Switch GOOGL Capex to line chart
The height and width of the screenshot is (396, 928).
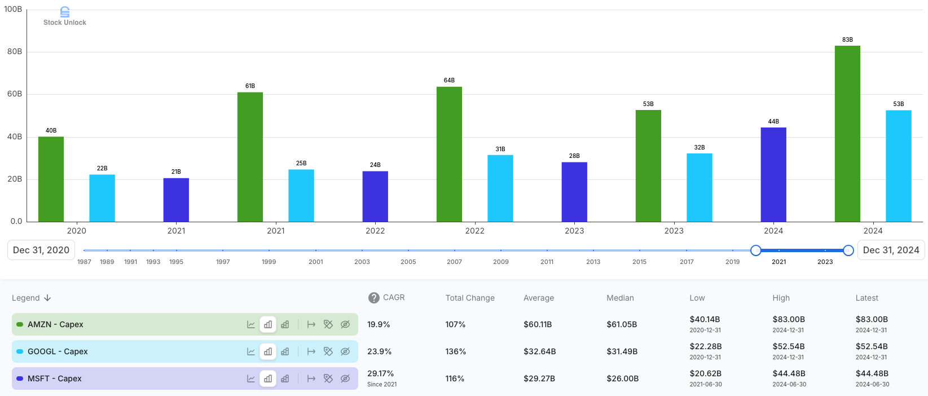click(x=251, y=351)
